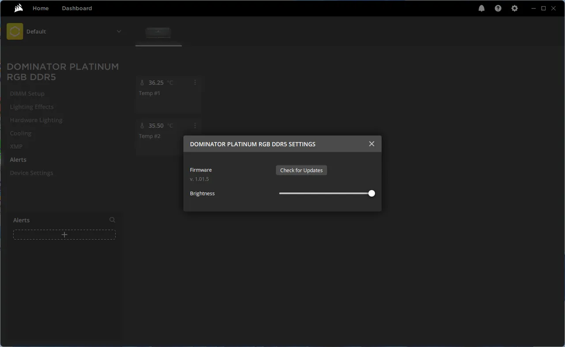Viewport: 565px width, 347px height.
Task: Maximize the iCUE window
Action: coord(543,8)
